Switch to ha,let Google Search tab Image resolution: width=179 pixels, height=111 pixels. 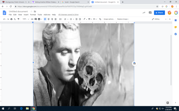75,2
